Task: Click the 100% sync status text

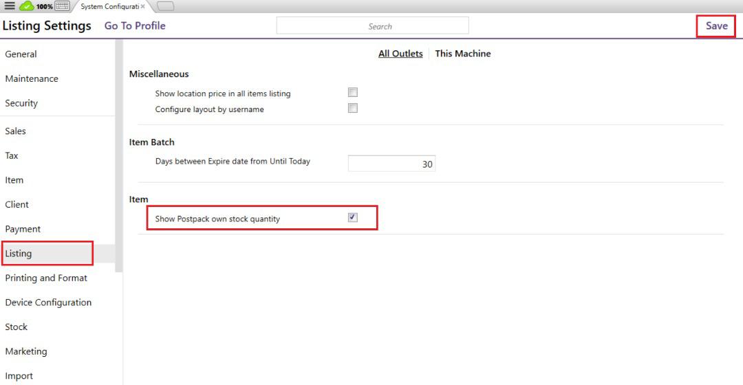Action: (45, 7)
